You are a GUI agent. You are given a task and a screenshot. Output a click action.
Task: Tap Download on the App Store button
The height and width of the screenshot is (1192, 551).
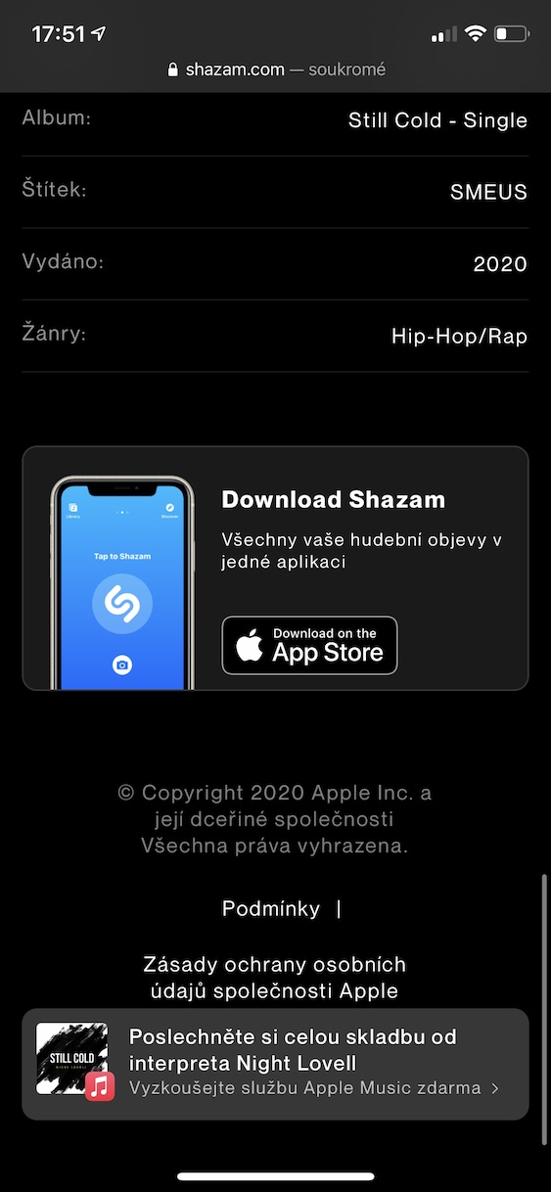(309, 645)
